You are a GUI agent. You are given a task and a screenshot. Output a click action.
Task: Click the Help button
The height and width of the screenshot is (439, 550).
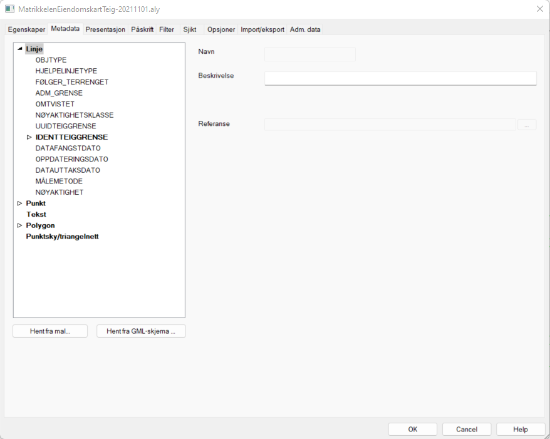pyautogui.click(x=521, y=430)
